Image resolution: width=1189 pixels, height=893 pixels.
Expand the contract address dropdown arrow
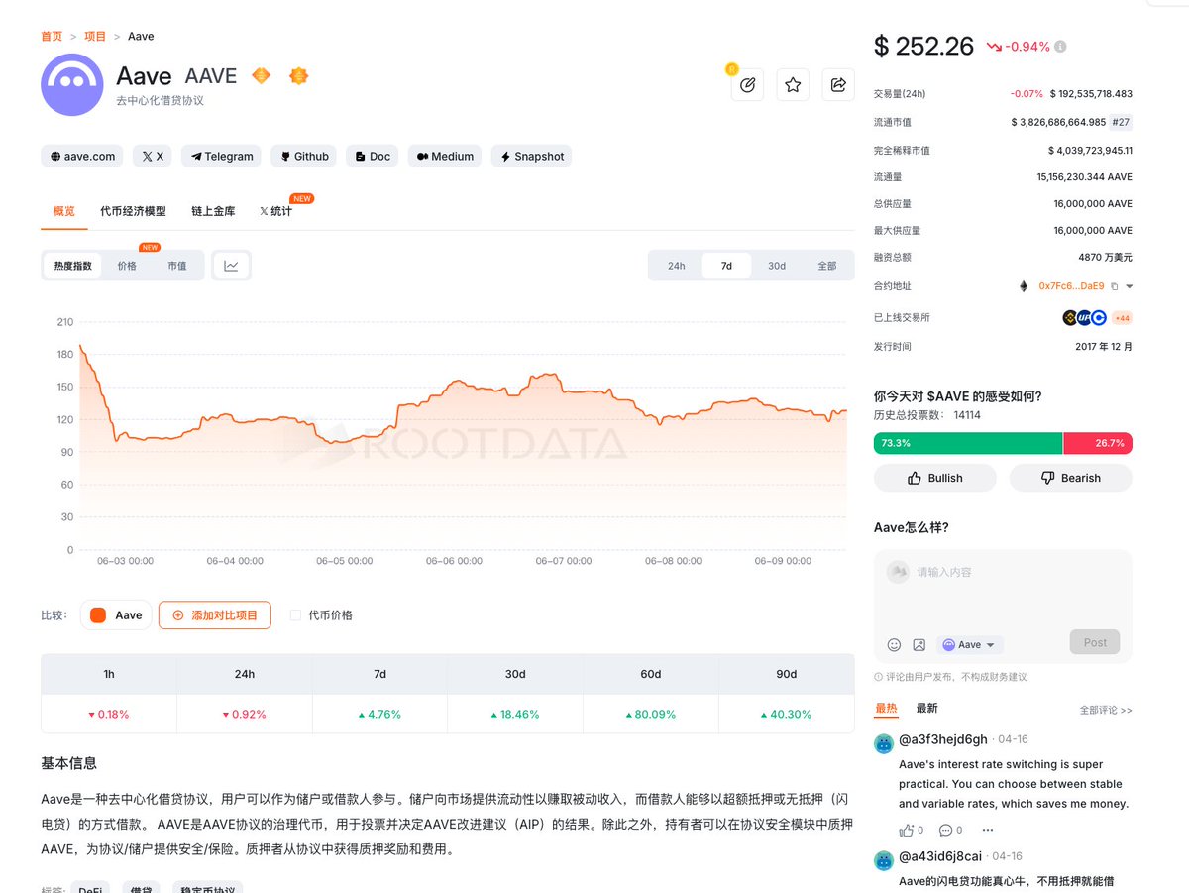(1129, 286)
